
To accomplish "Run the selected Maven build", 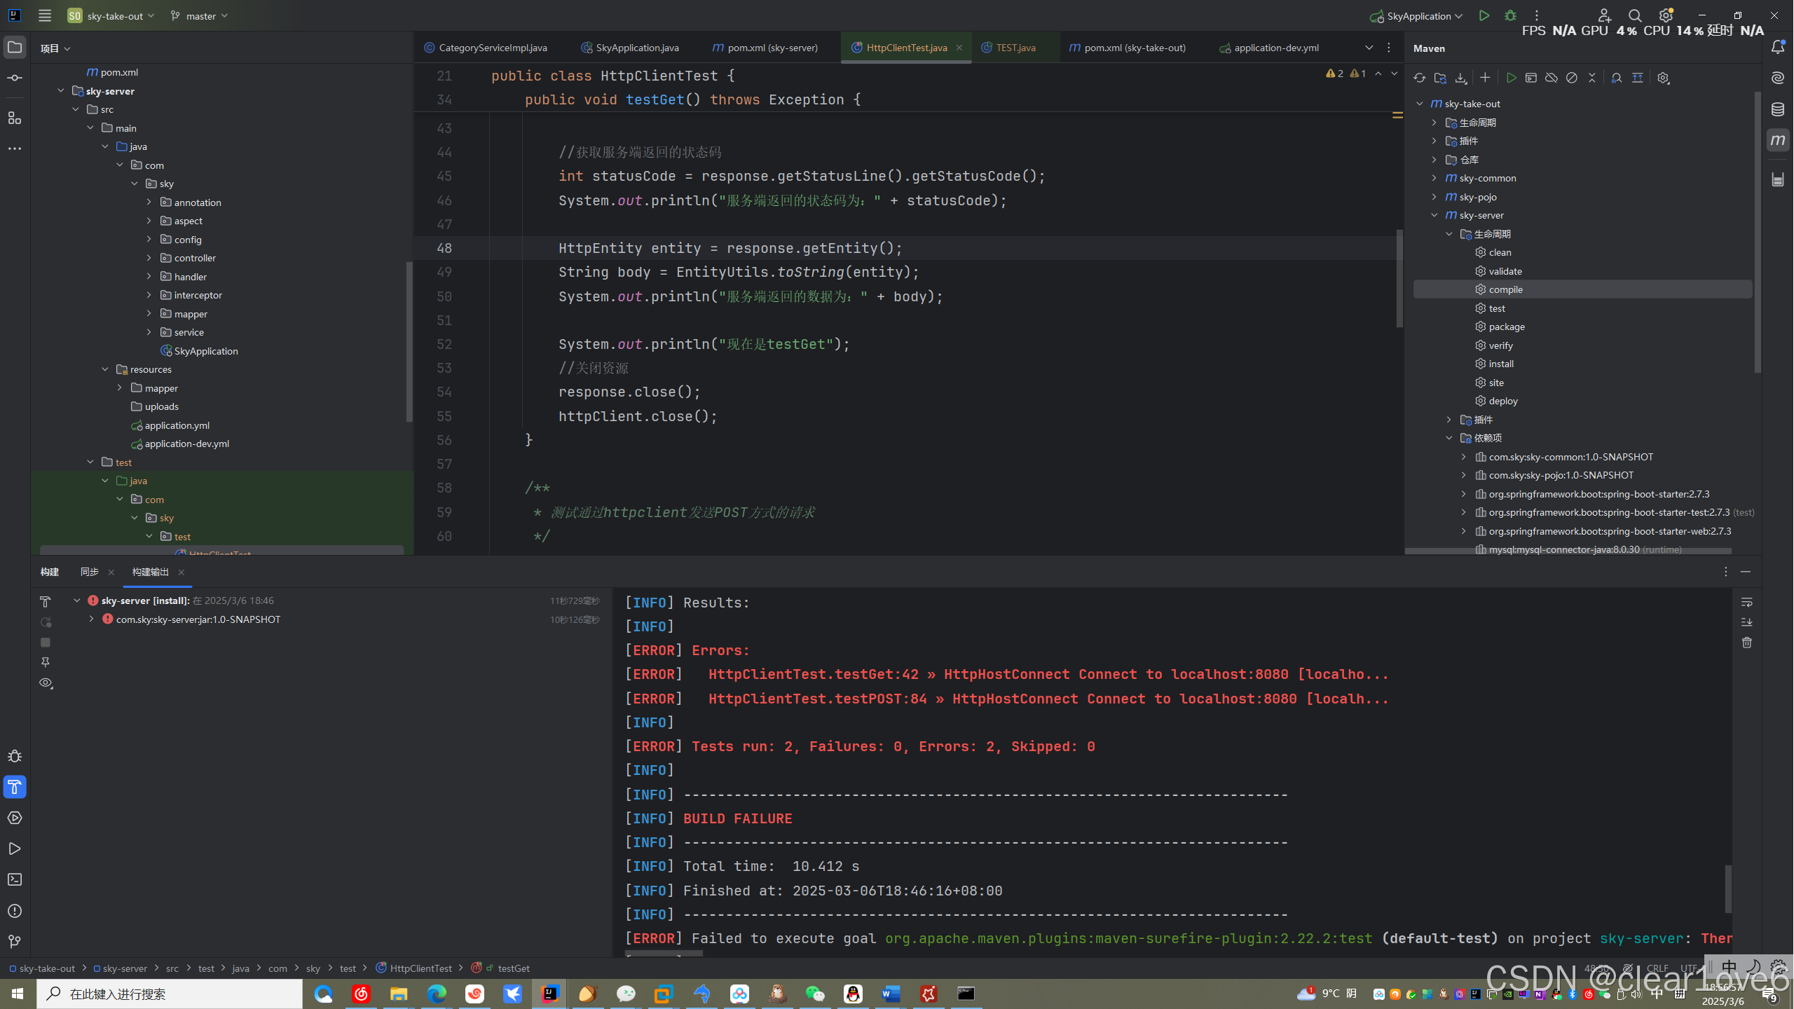I will coord(1511,78).
